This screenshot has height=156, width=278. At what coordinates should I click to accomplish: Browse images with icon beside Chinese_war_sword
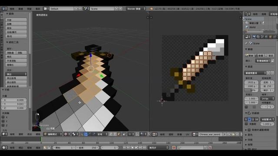195,134
